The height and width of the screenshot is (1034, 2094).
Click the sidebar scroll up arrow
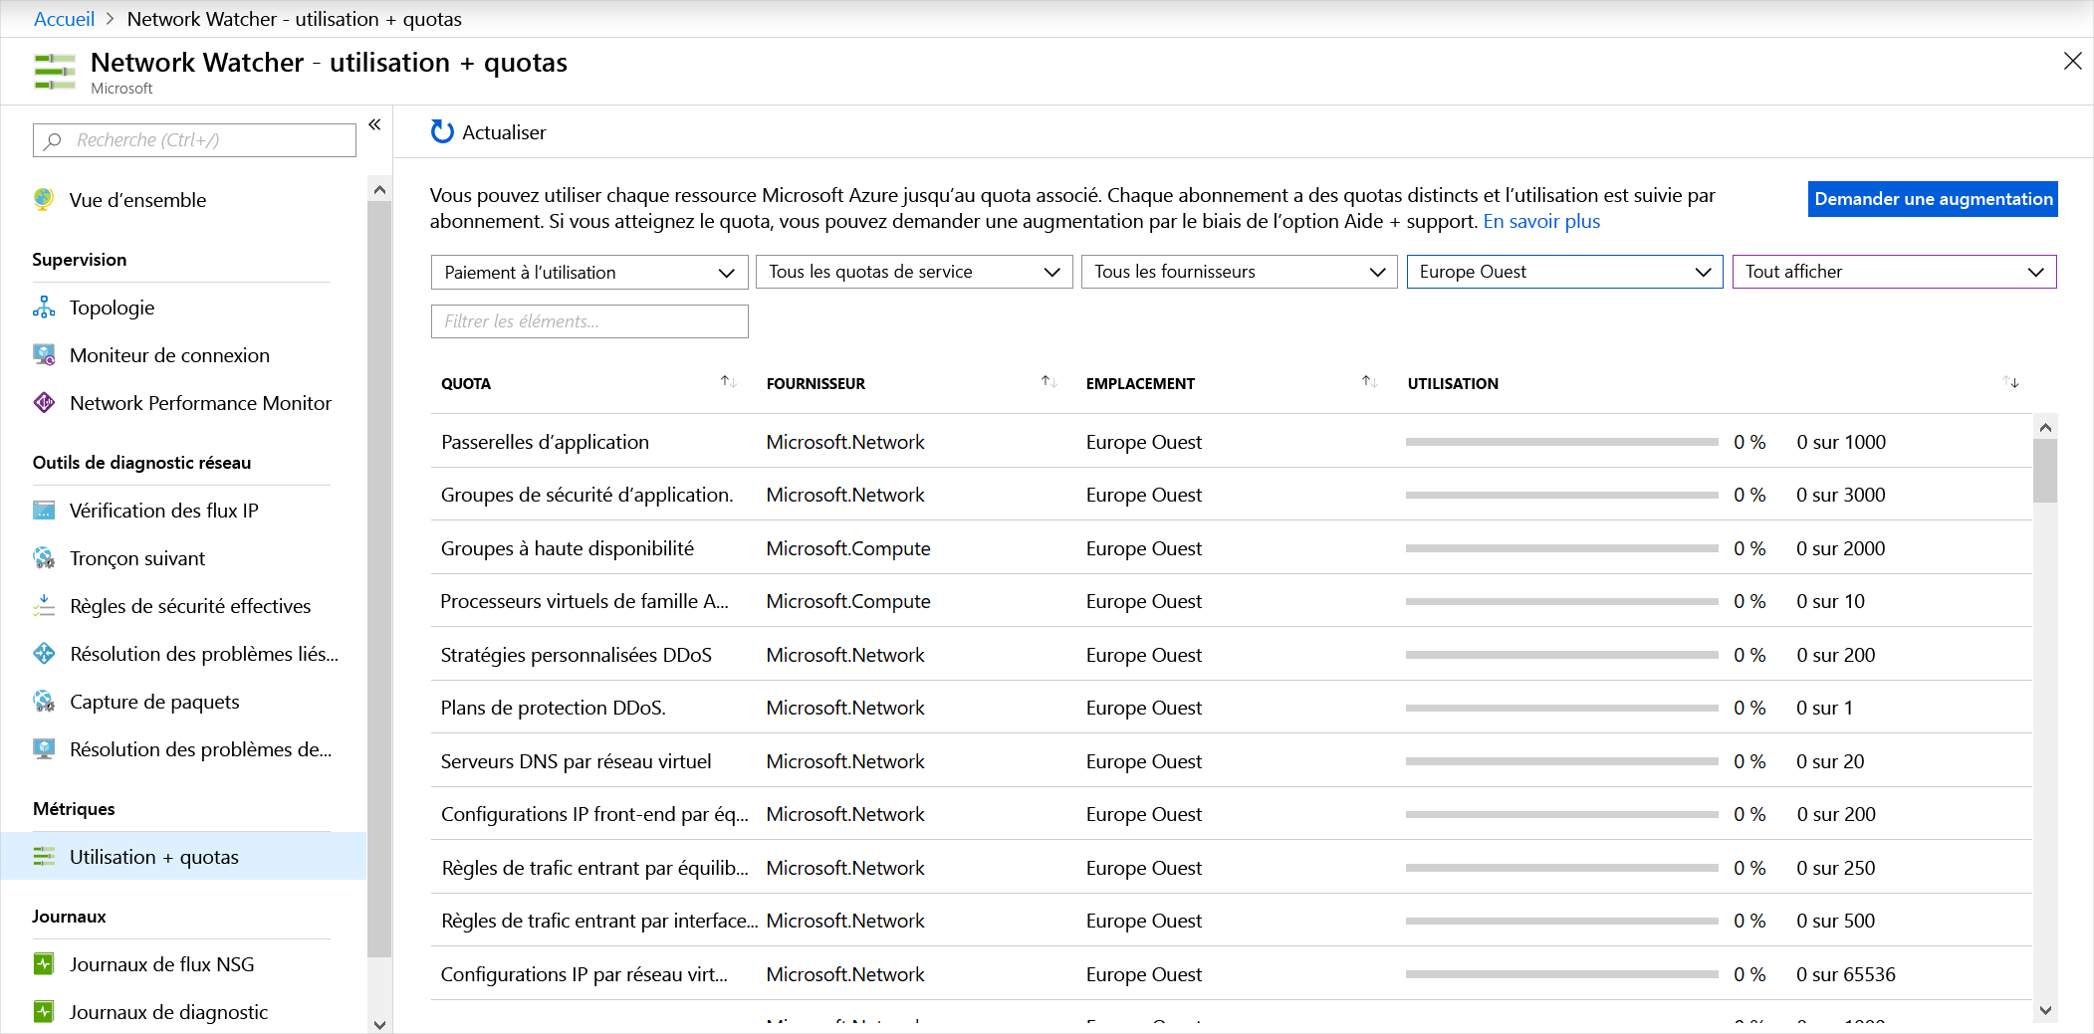379,189
